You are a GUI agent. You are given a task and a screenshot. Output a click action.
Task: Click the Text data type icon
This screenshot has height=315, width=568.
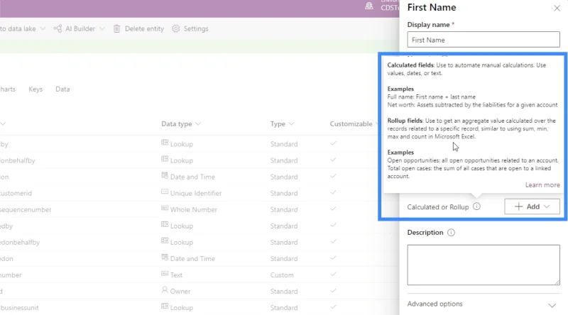point(165,273)
